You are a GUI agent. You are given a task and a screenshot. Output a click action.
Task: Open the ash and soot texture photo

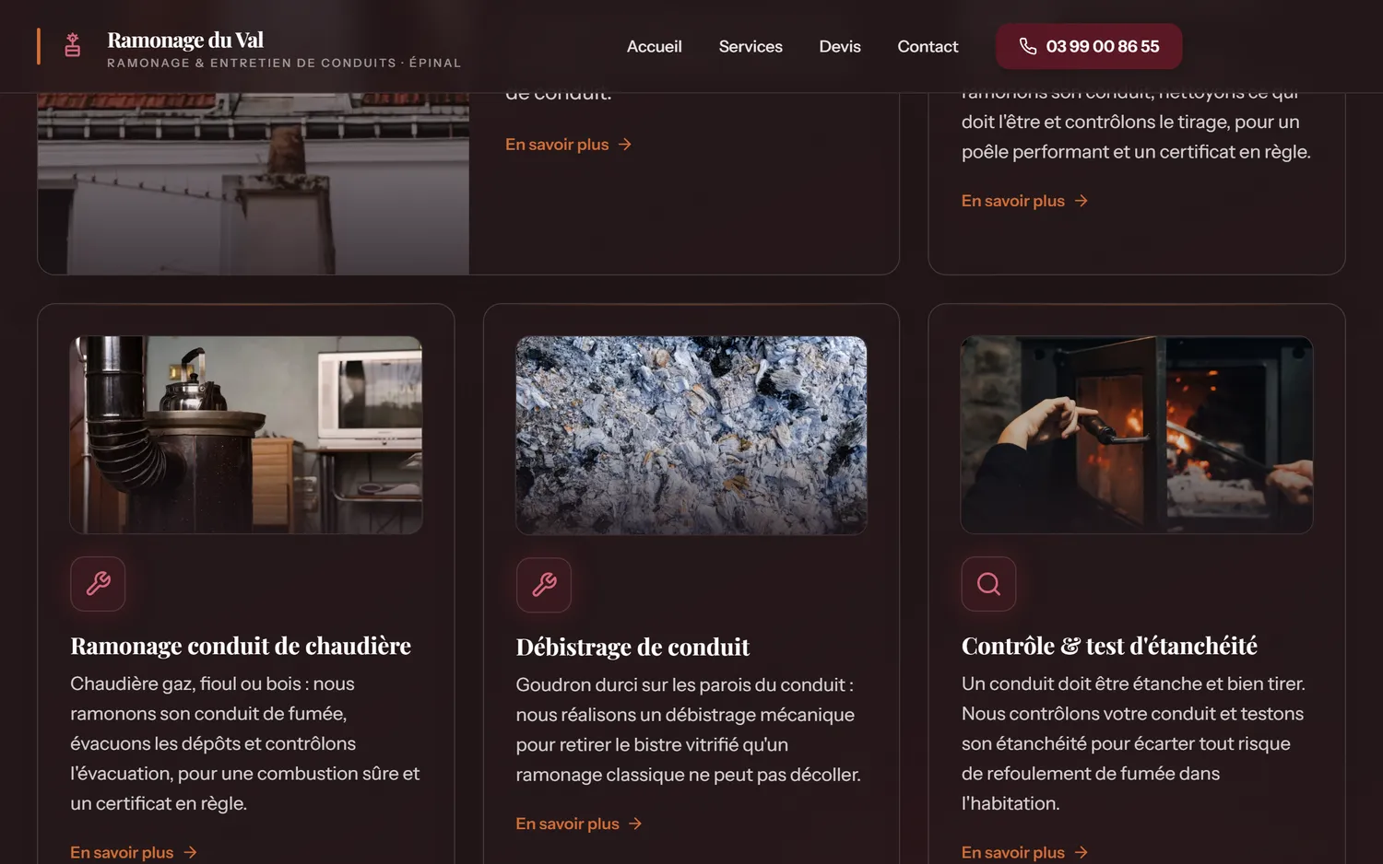coord(691,435)
